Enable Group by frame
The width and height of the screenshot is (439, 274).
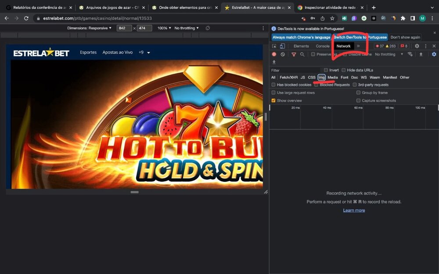pyautogui.click(x=358, y=93)
